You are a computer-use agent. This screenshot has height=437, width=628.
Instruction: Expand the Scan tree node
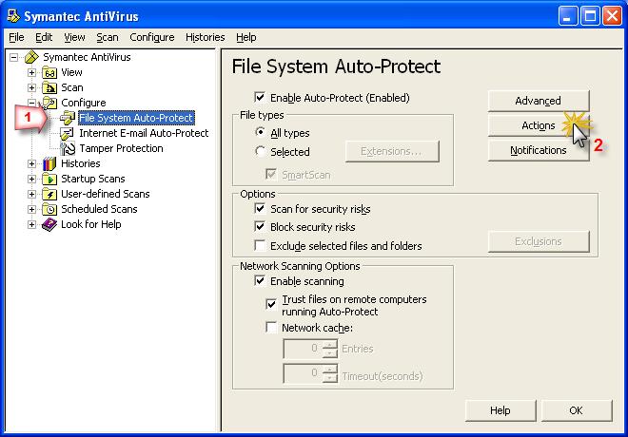(31, 88)
